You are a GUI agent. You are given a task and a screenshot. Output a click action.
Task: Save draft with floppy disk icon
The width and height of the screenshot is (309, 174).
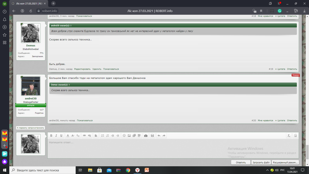(x=152, y=136)
